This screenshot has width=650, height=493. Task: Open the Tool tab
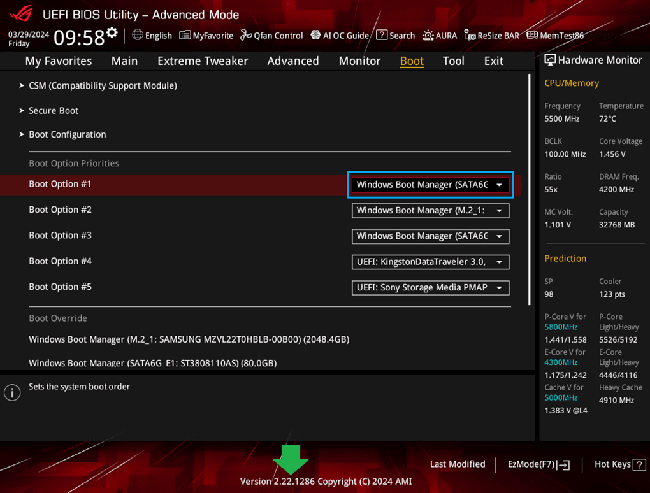pyautogui.click(x=454, y=61)
